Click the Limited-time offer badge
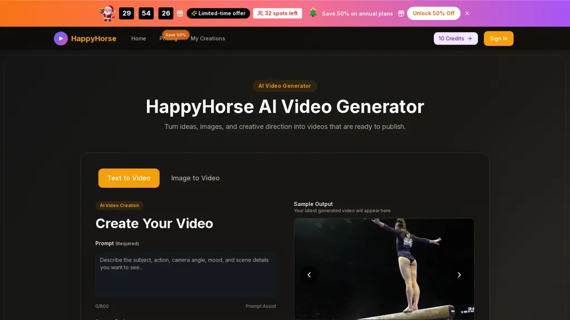Screen dimensions: 570x320 (x=218, y=13)
